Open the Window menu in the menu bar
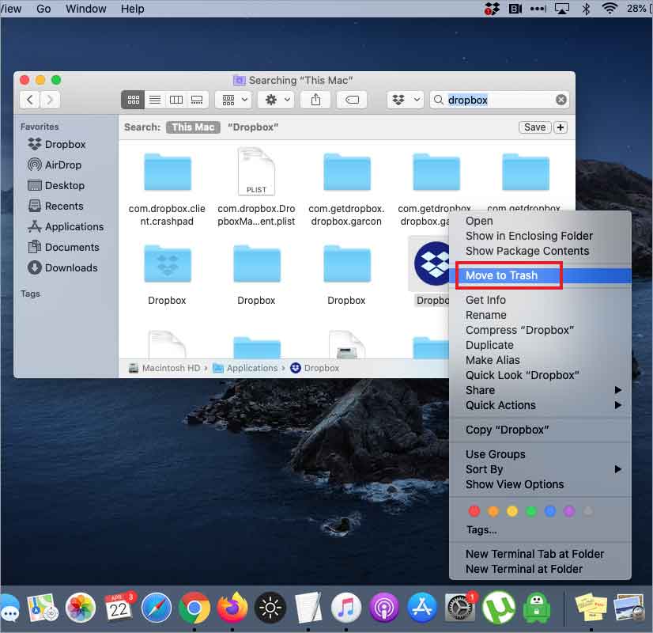The width and height of the screenshot is (653, 633). click(x=85, y=9)
